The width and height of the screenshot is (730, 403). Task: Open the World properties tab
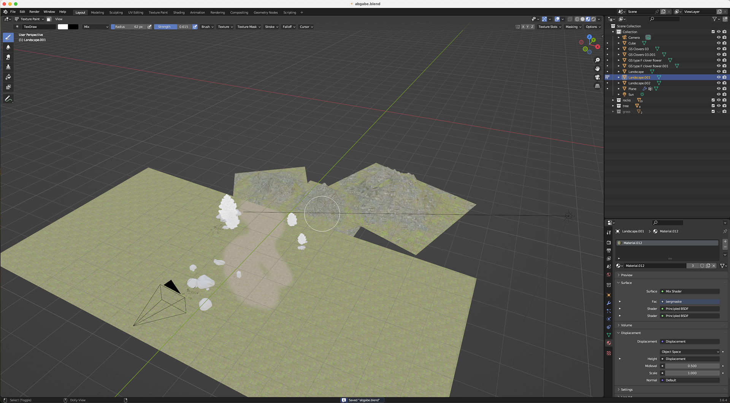609,275
